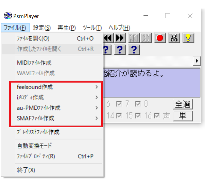205x186 pixels.
Task: Click the middle blue question mark button
Action: tap(120, 50)
